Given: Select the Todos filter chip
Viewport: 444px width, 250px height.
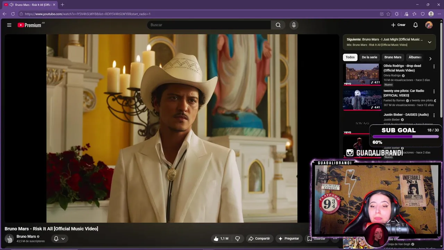Looking at the screenshot, I should [x=350, y=57].
